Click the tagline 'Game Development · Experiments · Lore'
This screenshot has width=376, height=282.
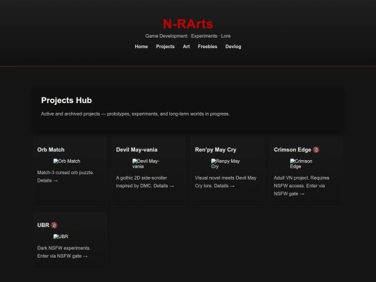click(188, 36)
